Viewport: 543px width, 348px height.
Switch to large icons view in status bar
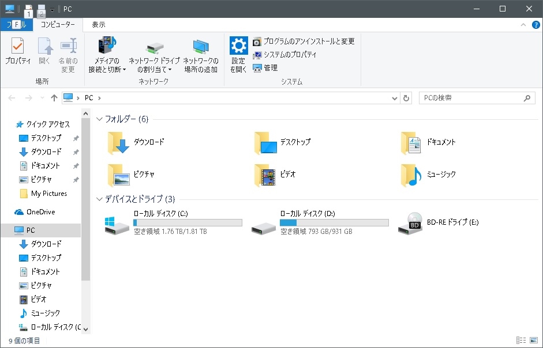pyautogui.click(x=534, y=341)
